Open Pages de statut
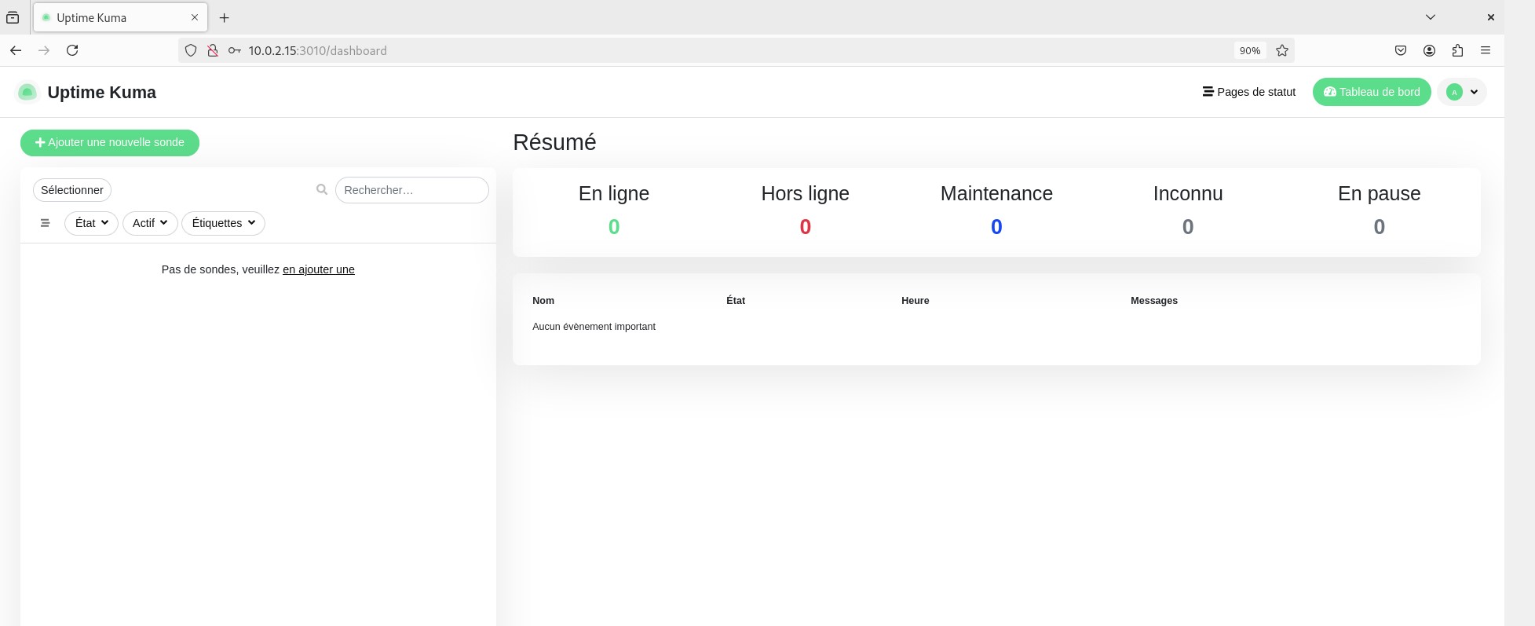 pos(1249,92)
